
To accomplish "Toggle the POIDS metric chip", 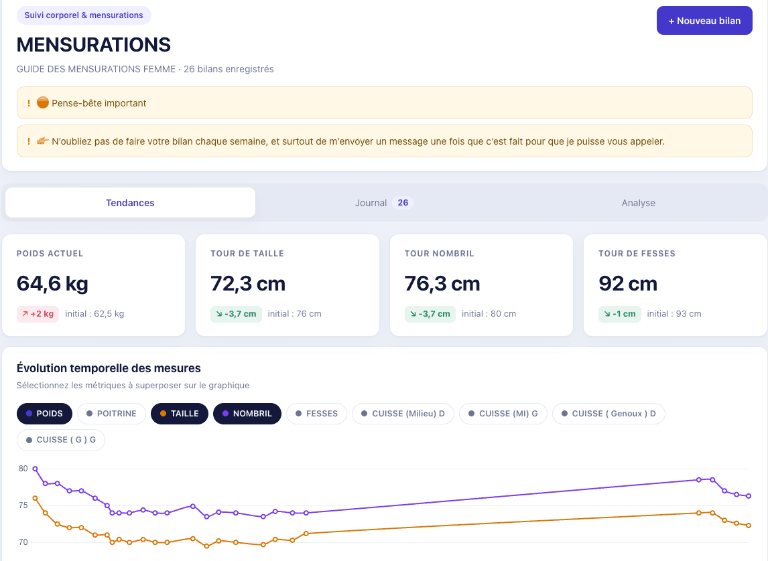I will tap(45, 413).
